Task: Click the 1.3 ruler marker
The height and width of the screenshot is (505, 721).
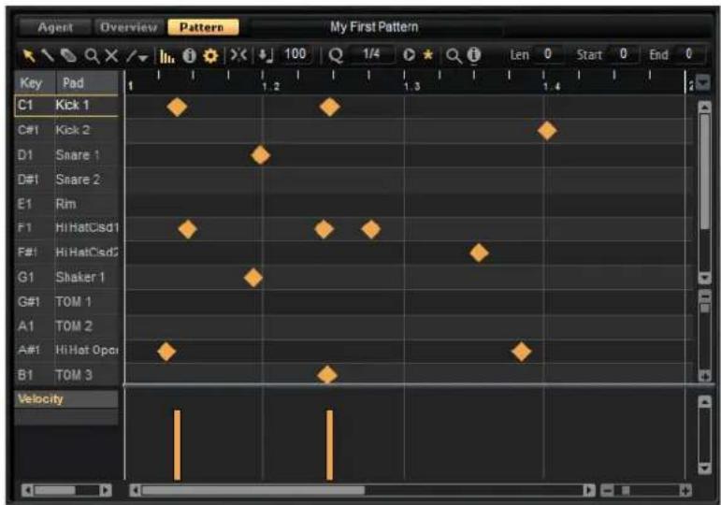Action: [412, 86]
